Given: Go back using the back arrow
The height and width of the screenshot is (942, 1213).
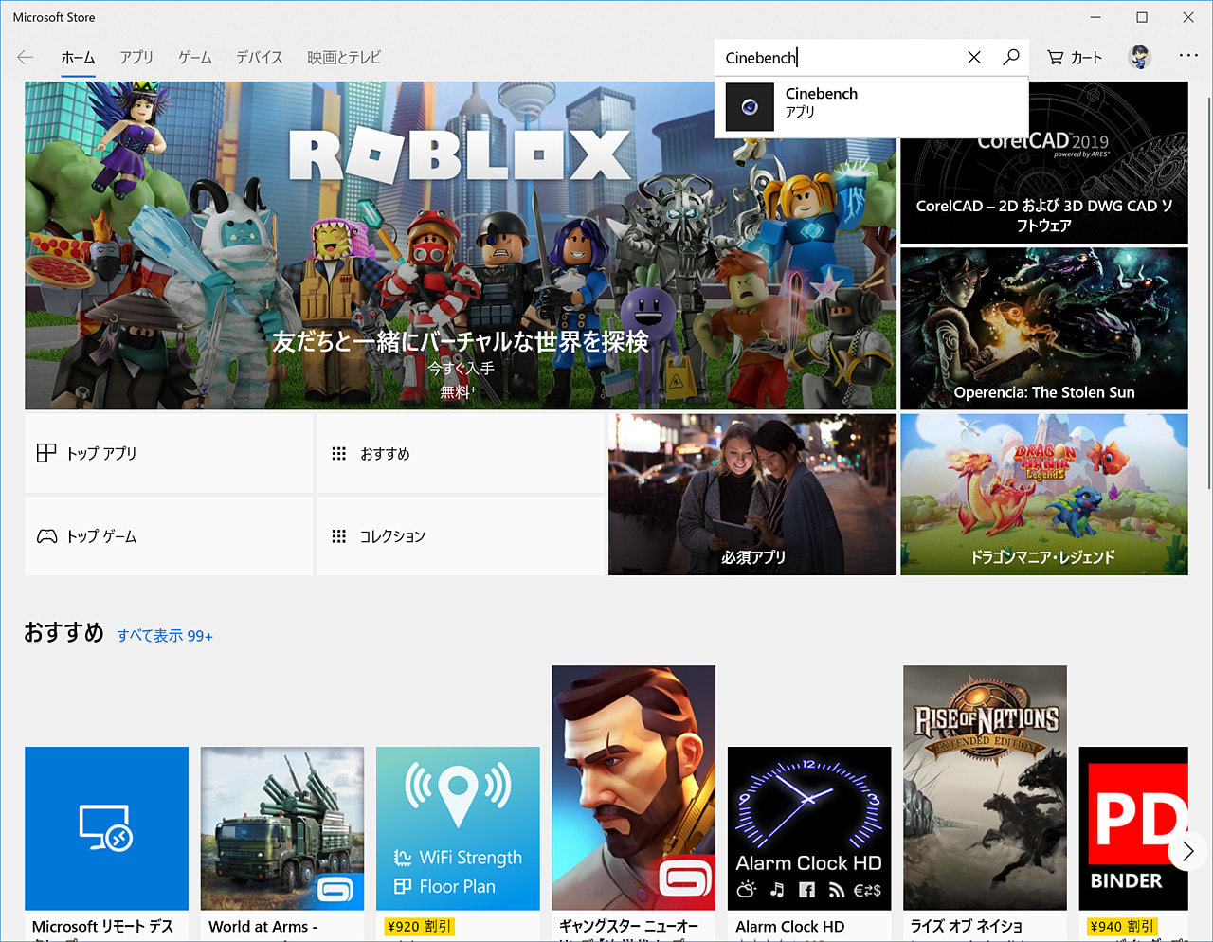Looking at the screenshot, I should click(x=25, y=58).
